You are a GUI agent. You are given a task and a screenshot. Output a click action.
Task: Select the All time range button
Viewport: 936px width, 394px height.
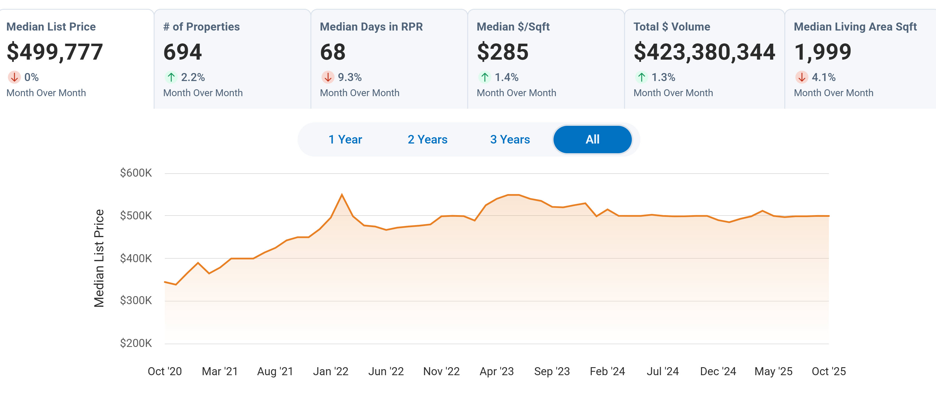click(592, 139)
